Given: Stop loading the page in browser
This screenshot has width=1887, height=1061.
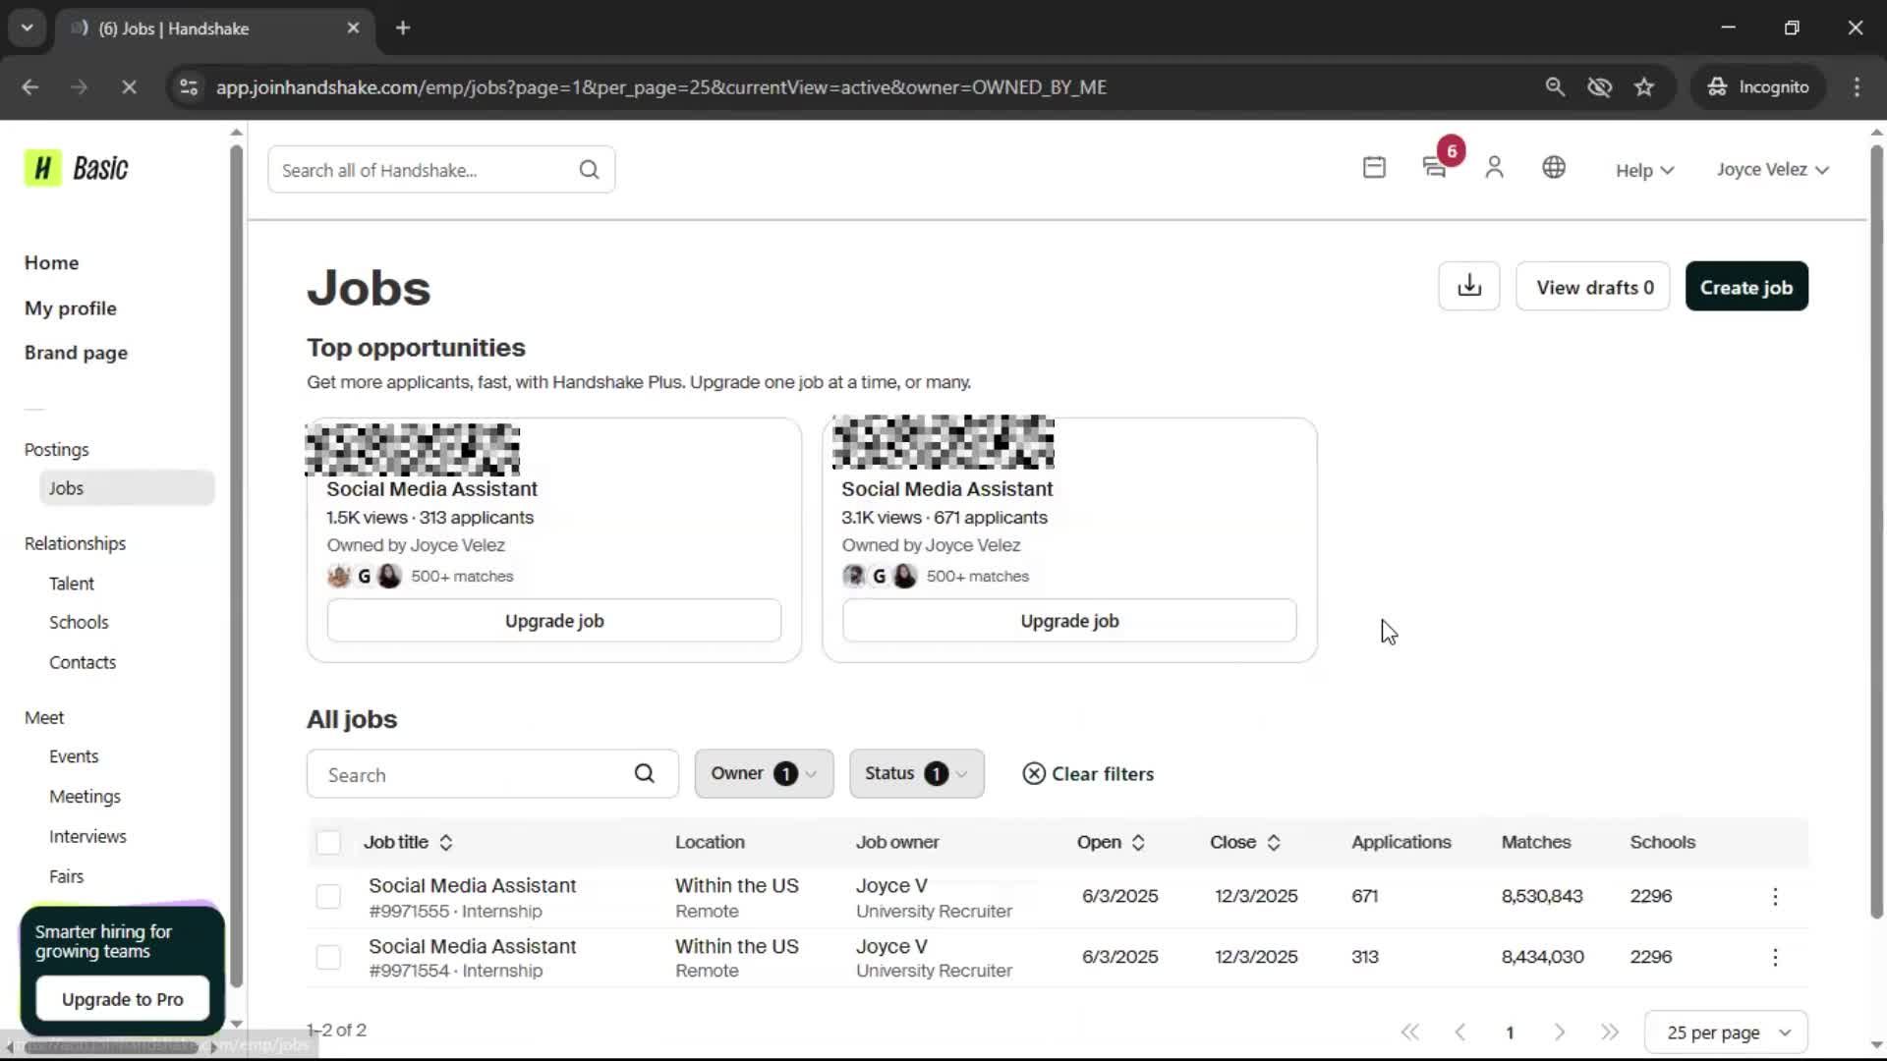Looking at the screenshot, I should 129,87.
